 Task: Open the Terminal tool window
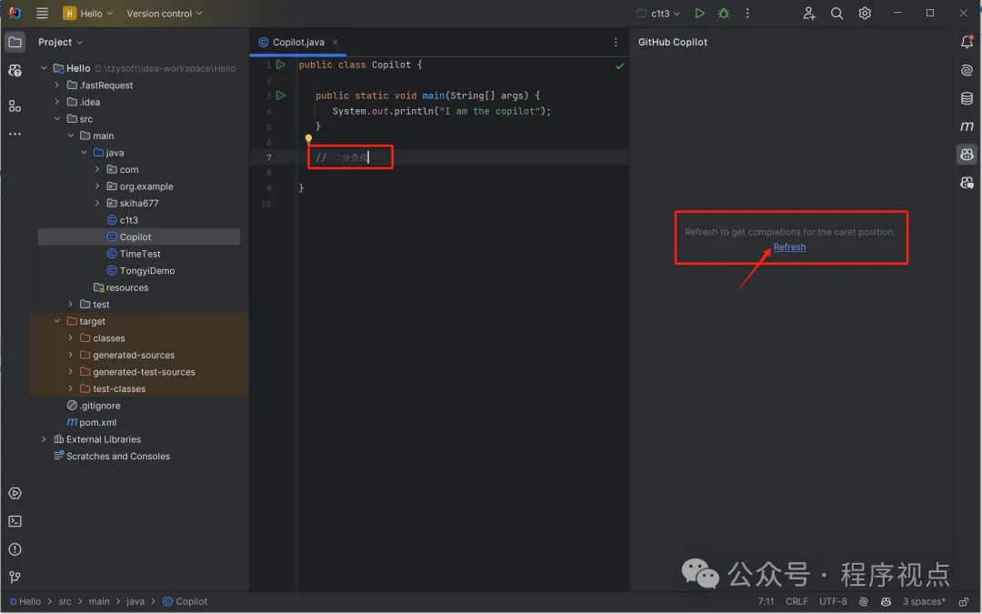point(15,521)
